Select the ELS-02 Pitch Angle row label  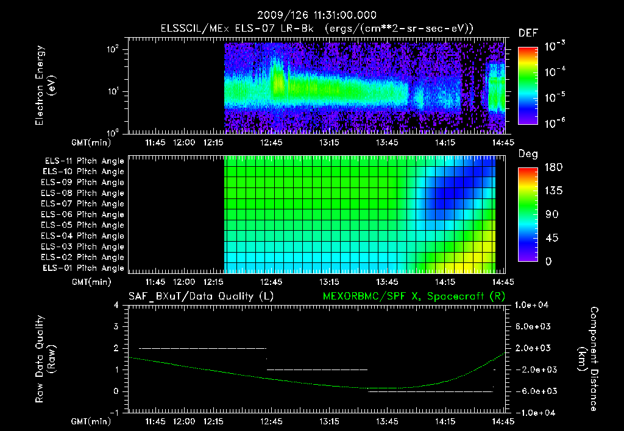[x=82, y=258]
